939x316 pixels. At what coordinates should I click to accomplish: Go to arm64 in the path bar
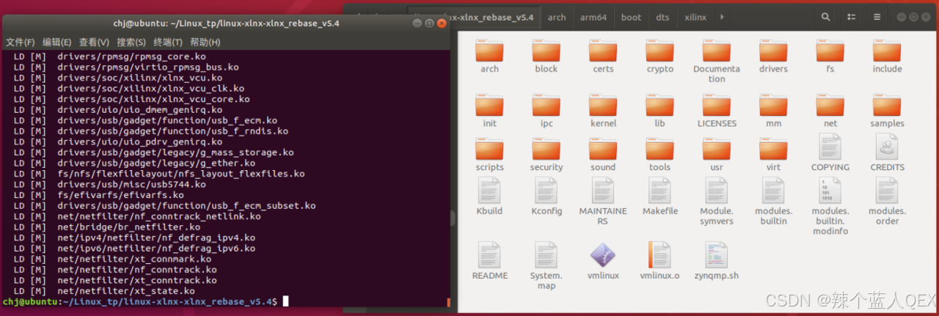(x=593, y=17)
